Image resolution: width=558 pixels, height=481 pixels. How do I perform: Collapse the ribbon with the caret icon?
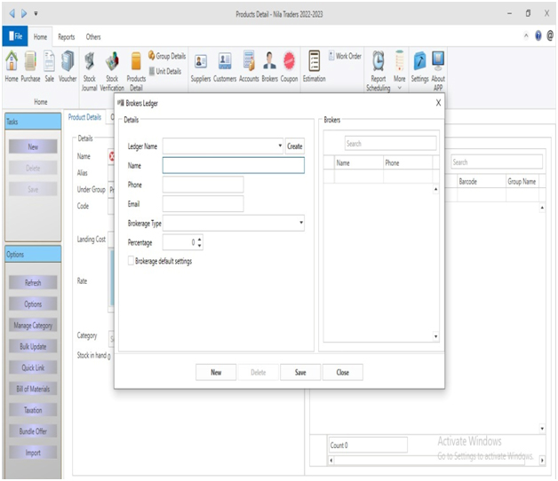click(x=526, y=35)
